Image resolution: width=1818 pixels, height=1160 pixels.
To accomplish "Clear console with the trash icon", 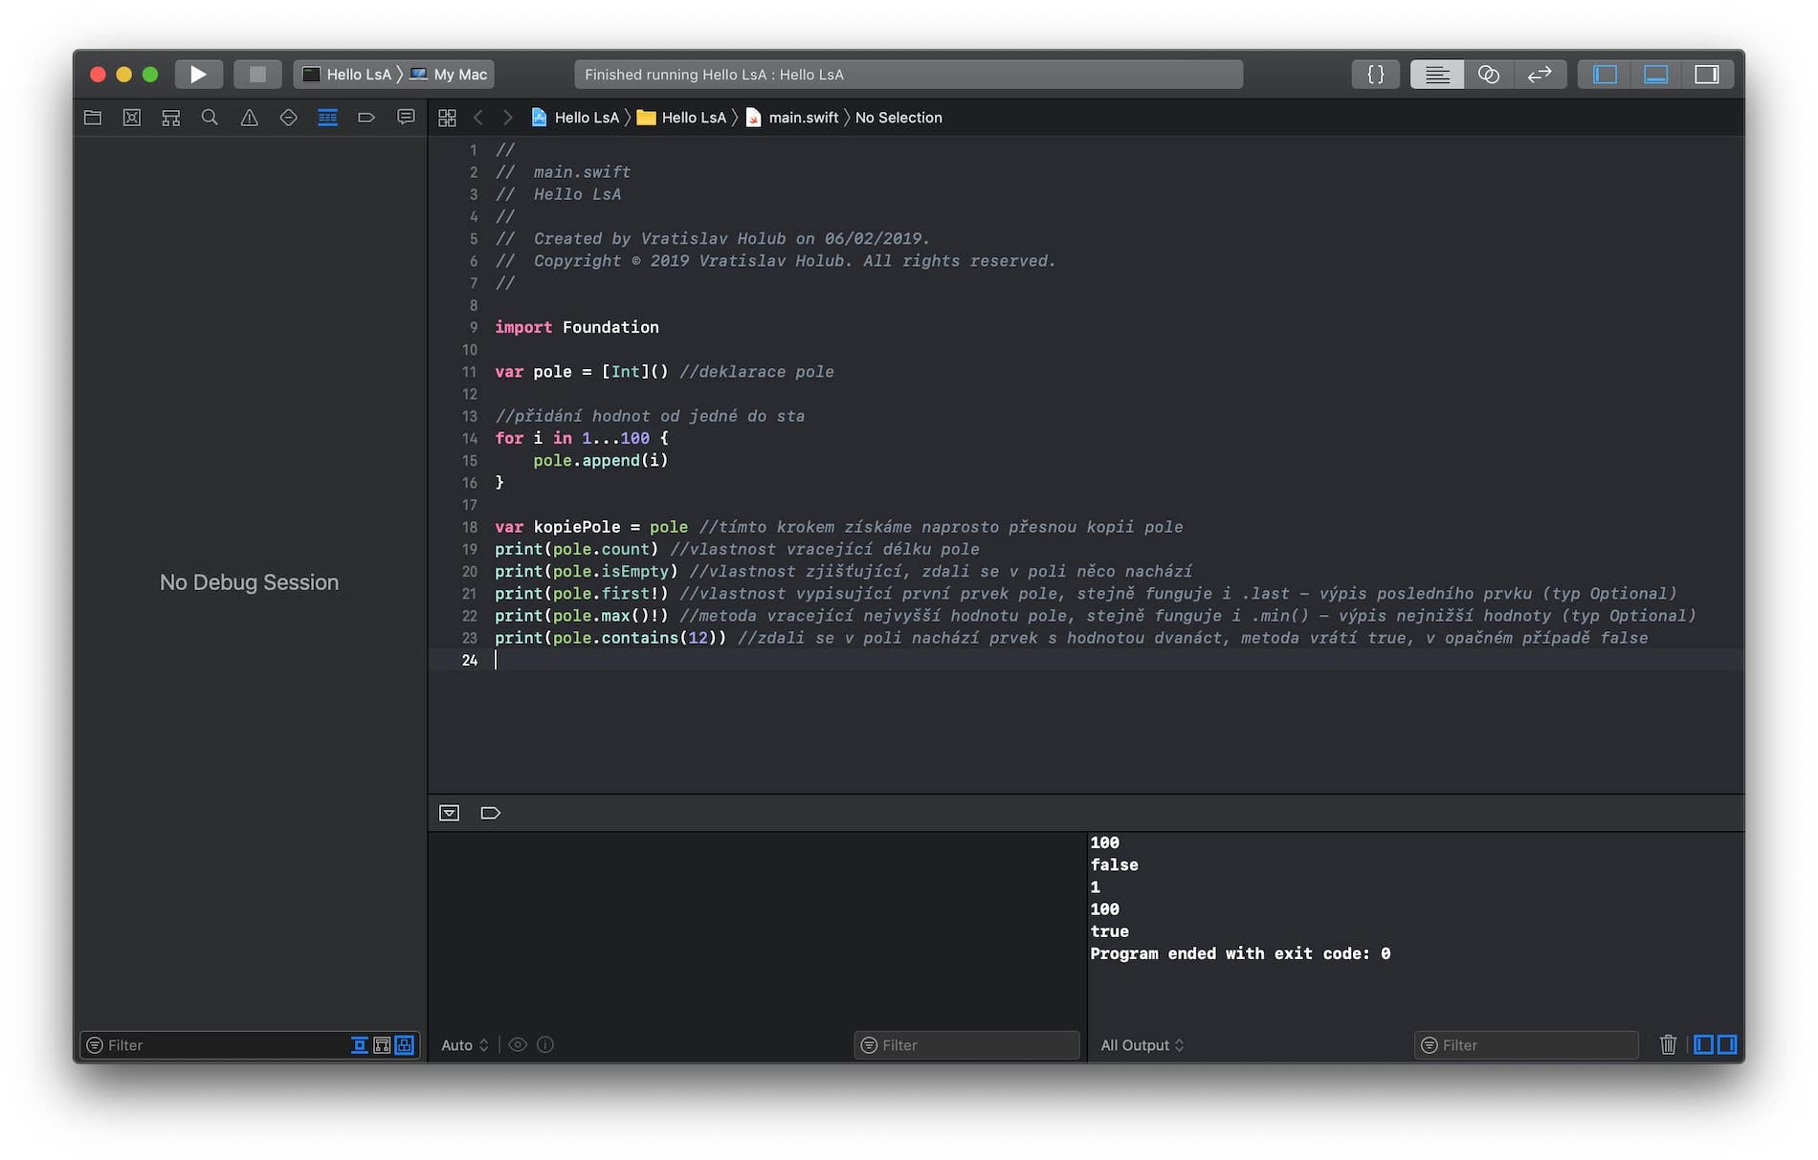I will coord(1668,1045).
